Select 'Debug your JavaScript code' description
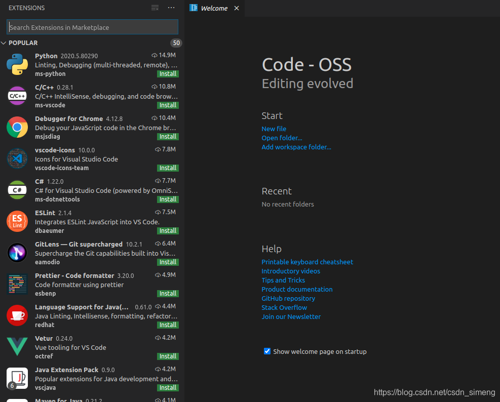 click(x=105, y=128)
